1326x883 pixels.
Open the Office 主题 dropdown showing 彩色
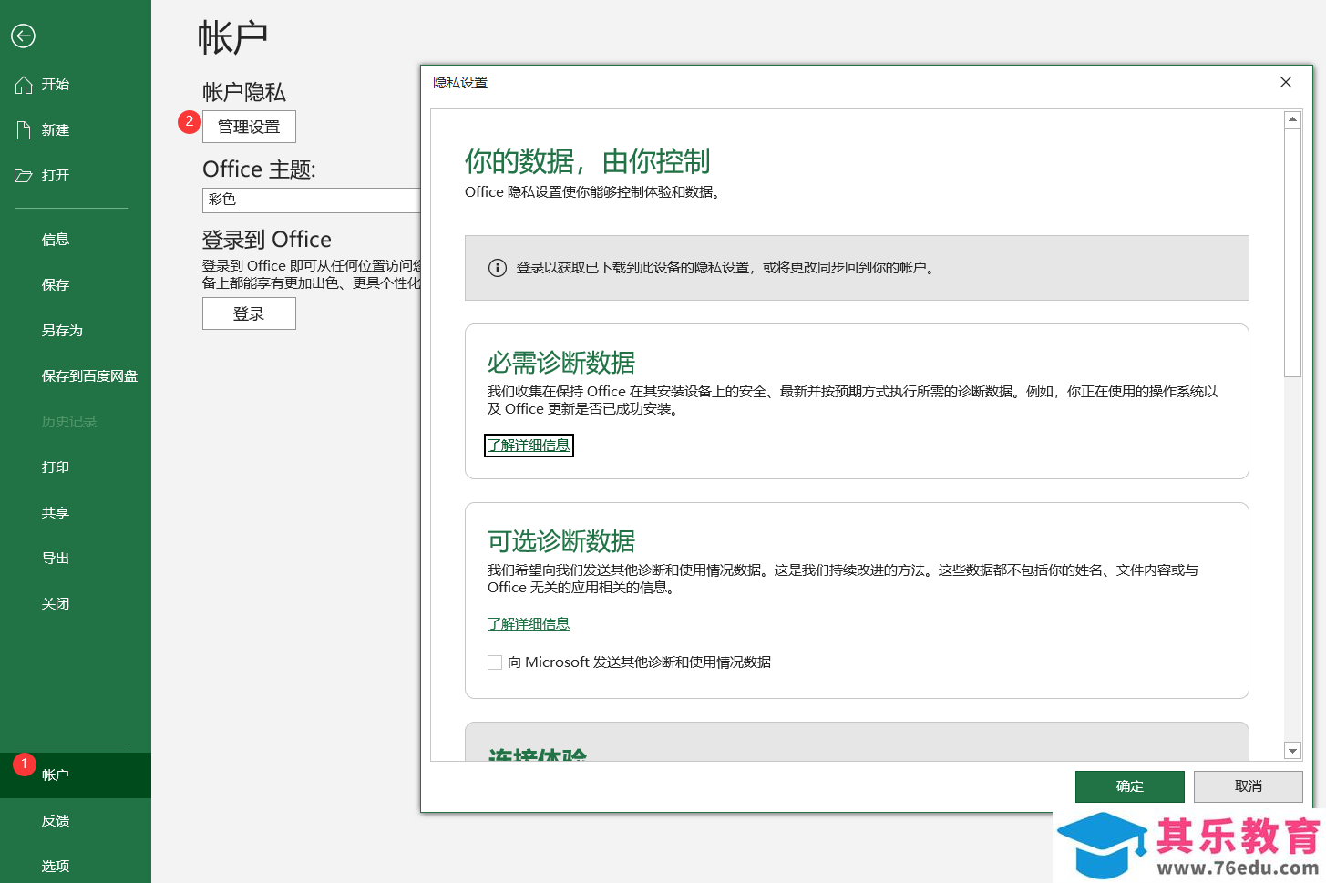click(311, 200)
